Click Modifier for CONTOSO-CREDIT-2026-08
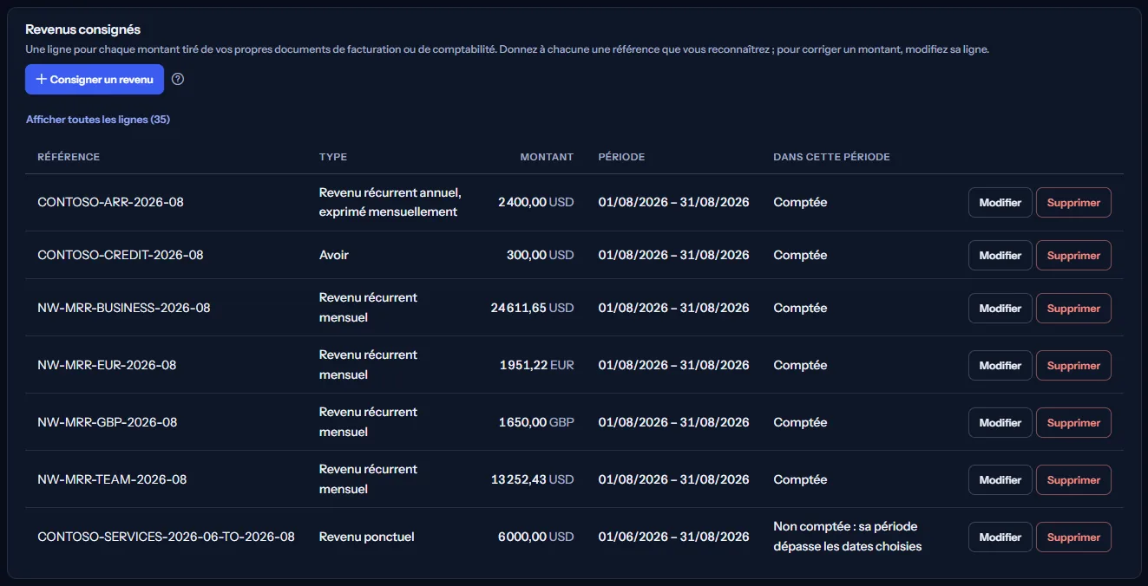1148x586 pixels. point(1000,256)
